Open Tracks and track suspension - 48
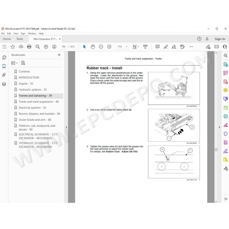The image size is (229, 229). [39, 102]
